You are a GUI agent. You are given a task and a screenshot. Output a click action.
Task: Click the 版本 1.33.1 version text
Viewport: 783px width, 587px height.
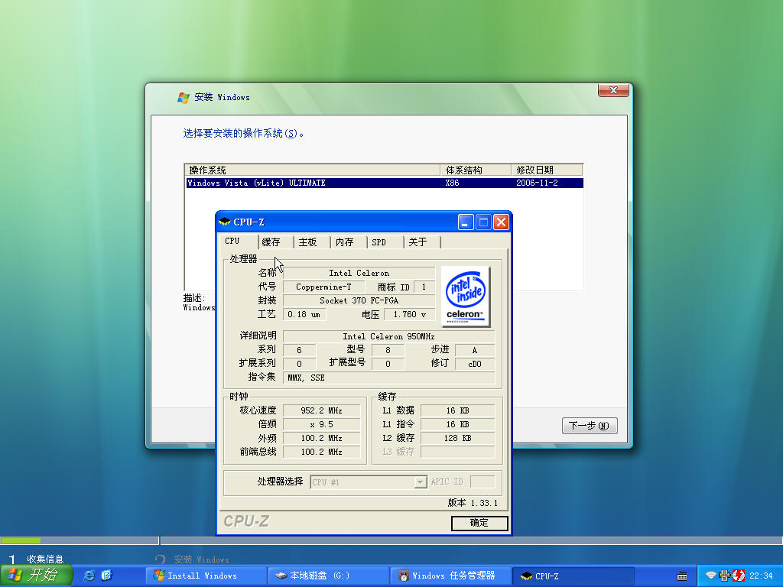point(473,503)
